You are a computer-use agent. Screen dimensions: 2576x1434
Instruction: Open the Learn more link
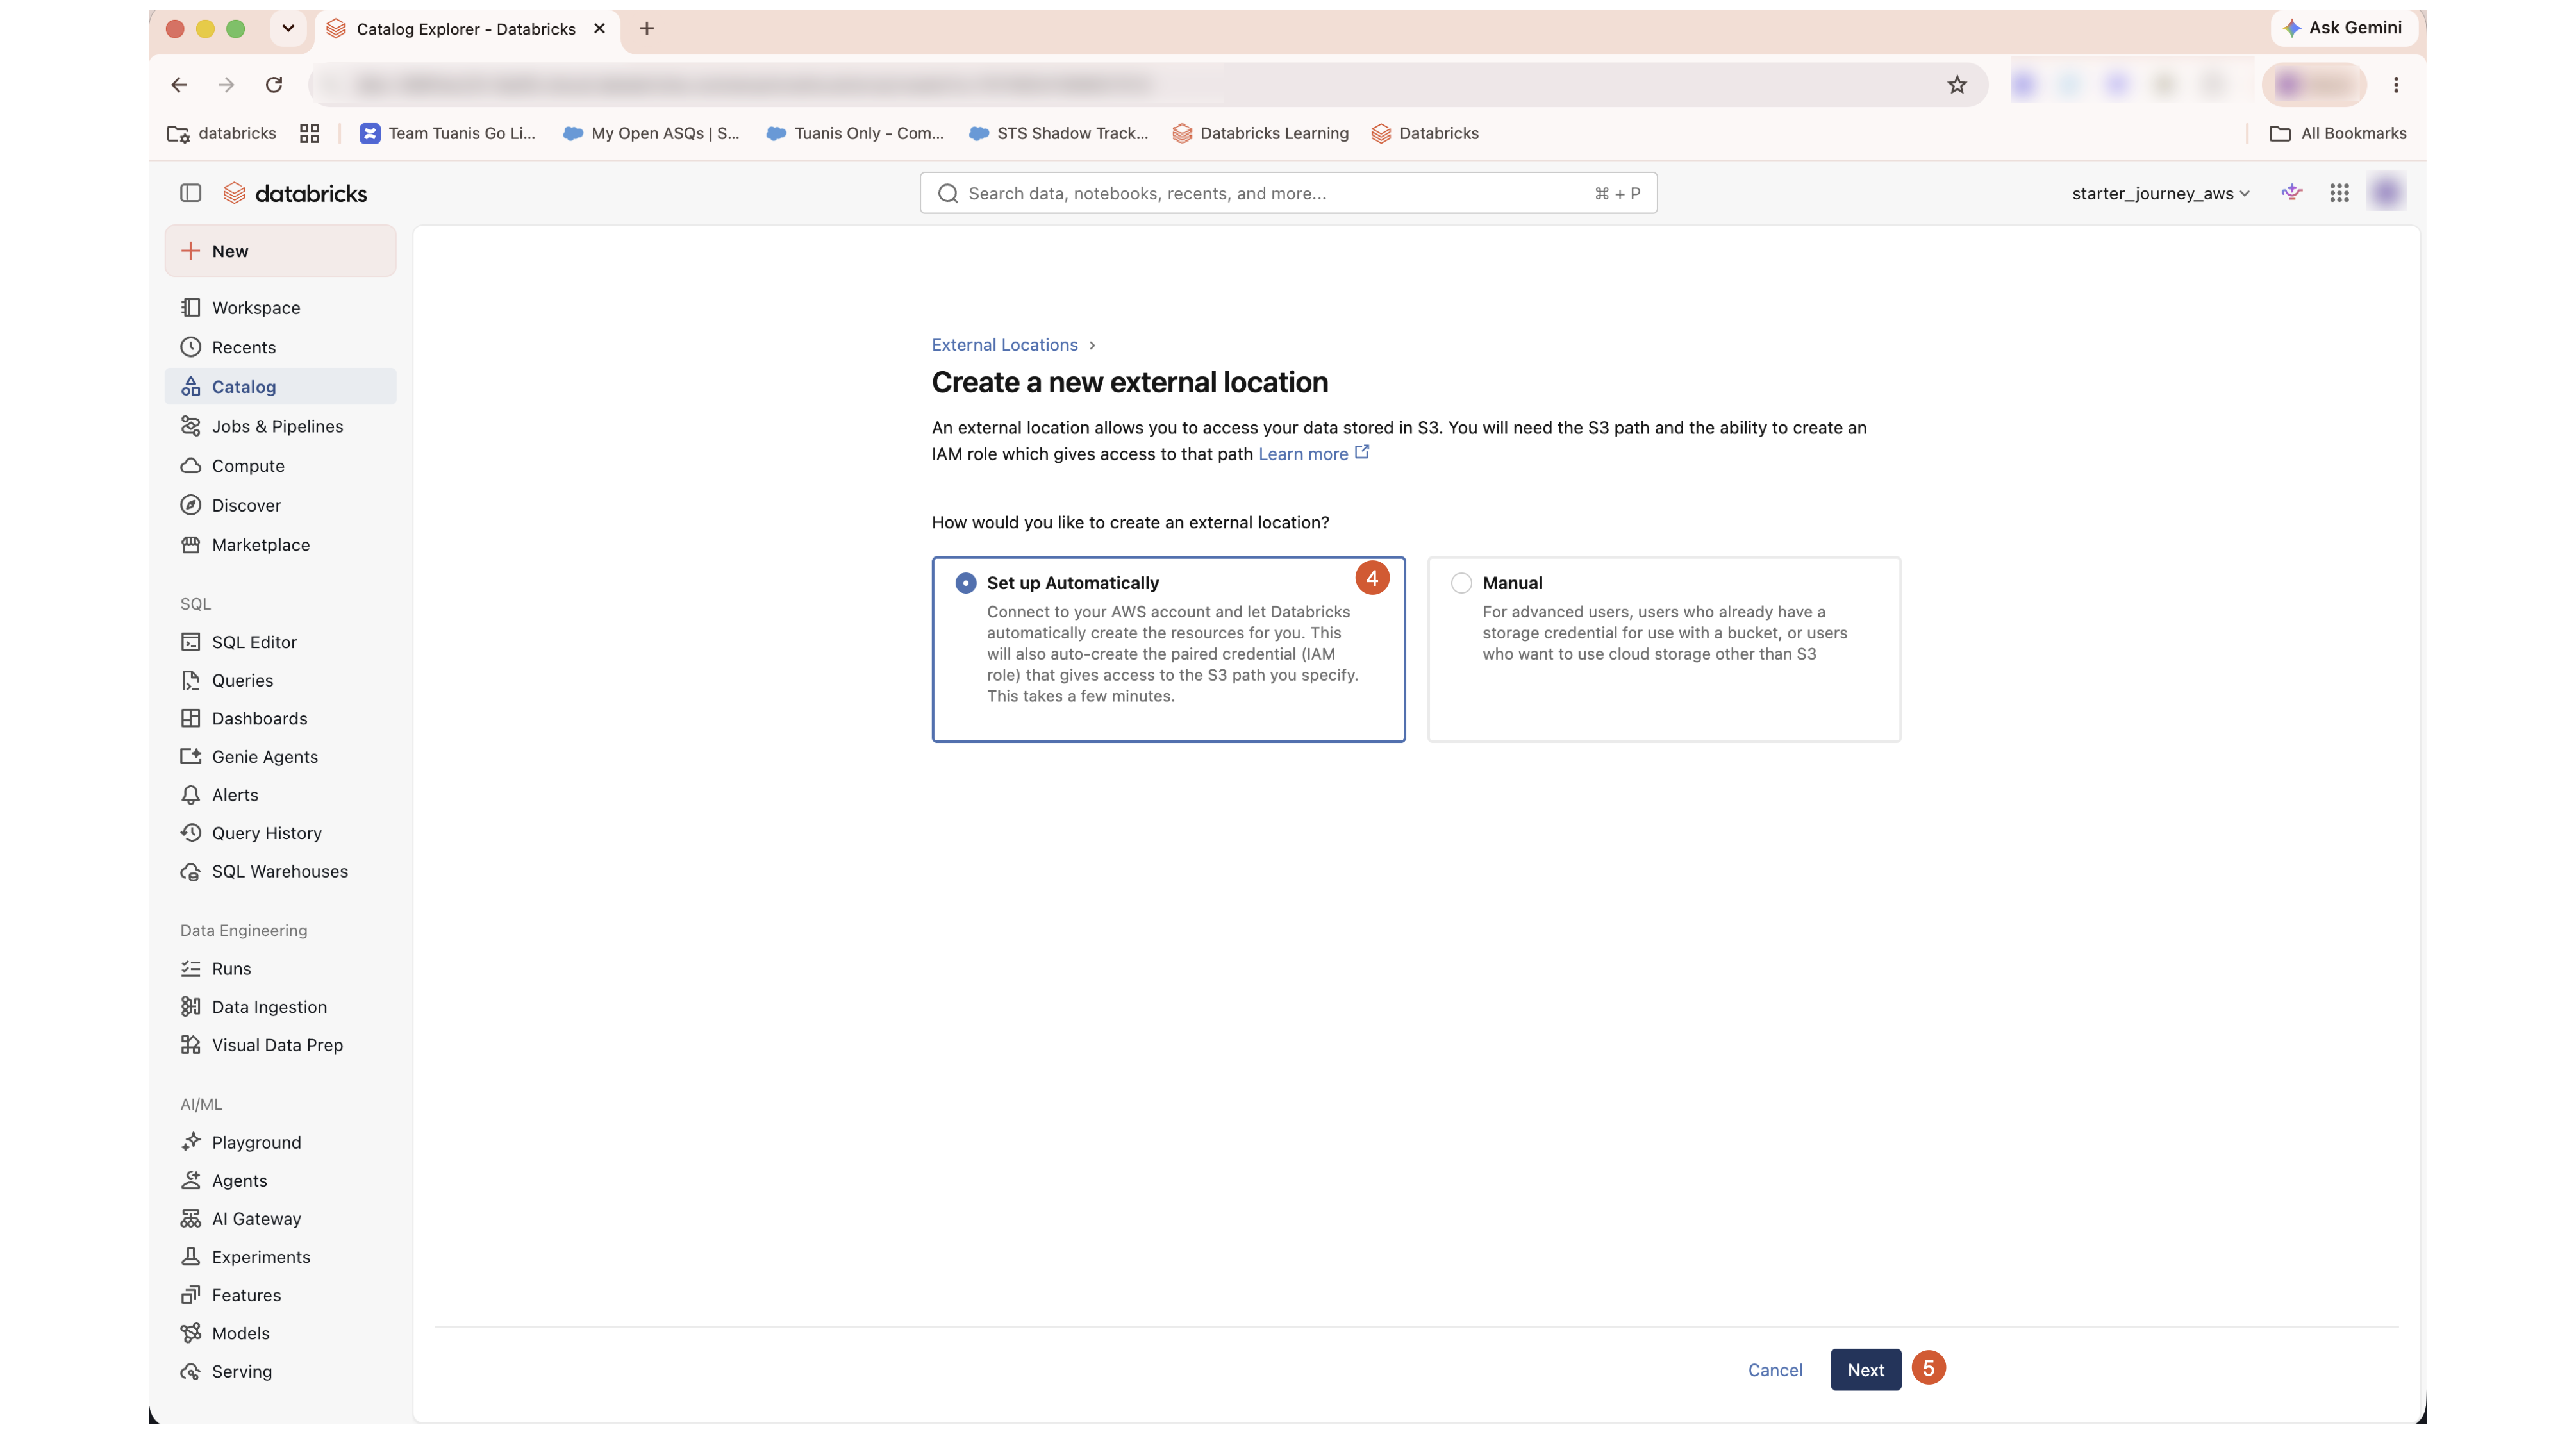pyautogui.click(x=1313, y=454)
